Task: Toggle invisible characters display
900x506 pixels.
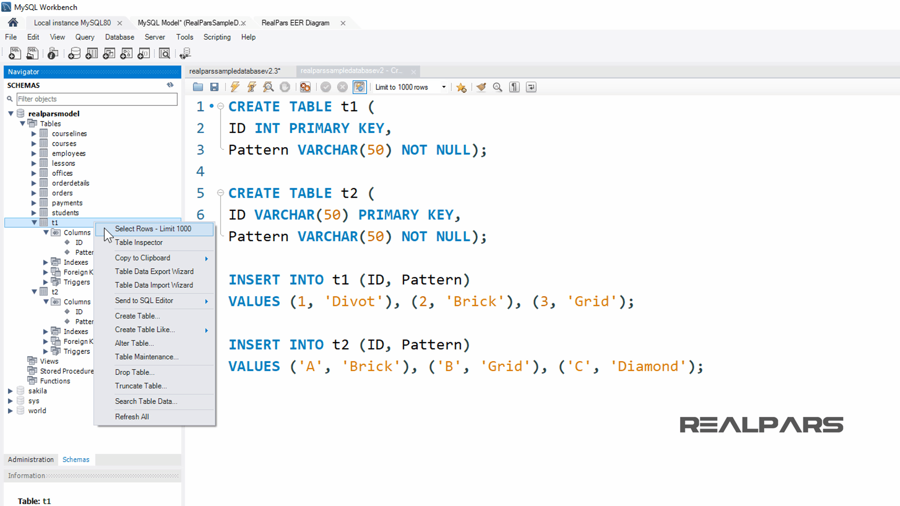Action: click(x=514, y=87)
